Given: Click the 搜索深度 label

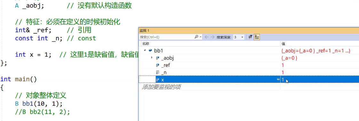Looking at the screenshot, I should click(224, 37).
